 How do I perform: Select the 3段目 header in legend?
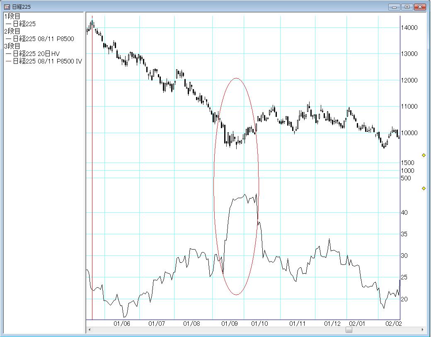tap(12, 46)
